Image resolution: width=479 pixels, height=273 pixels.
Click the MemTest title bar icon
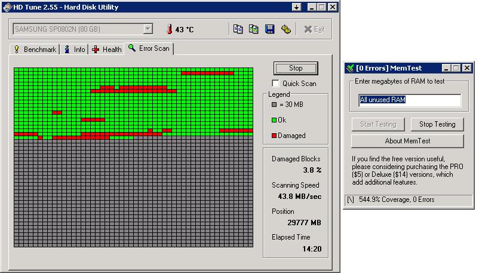[x=350, y=68]
